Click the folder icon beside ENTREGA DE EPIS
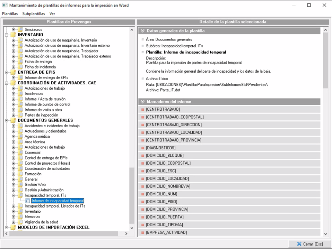This screenshot has height=249, width=332. coord(13,72)
